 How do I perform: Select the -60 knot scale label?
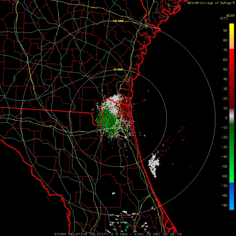(224, 176)
